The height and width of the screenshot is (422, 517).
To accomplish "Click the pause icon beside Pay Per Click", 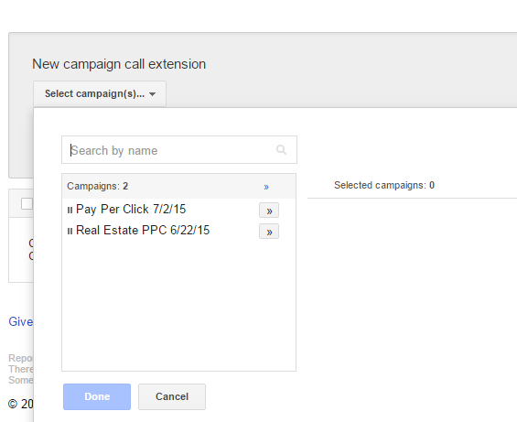I will 70,210.
